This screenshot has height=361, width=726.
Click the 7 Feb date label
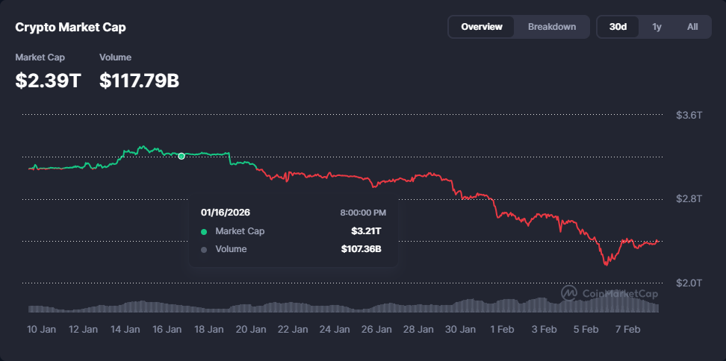[627, 329]
